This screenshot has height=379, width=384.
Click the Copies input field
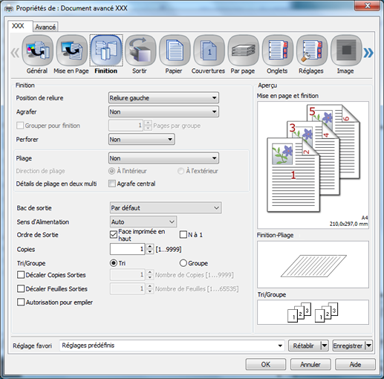coord(128,249)
